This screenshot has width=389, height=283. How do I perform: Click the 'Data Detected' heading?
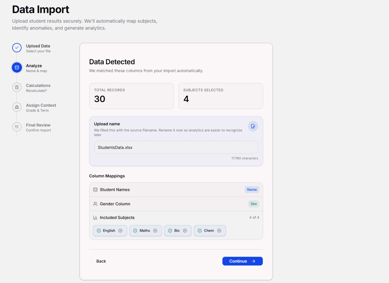[x=112, y=62]
